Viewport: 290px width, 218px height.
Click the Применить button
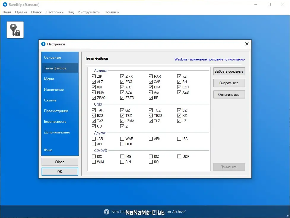click(229, 167)
